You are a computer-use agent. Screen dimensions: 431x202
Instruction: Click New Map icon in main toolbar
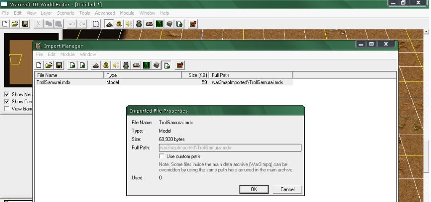coord(5,24)
